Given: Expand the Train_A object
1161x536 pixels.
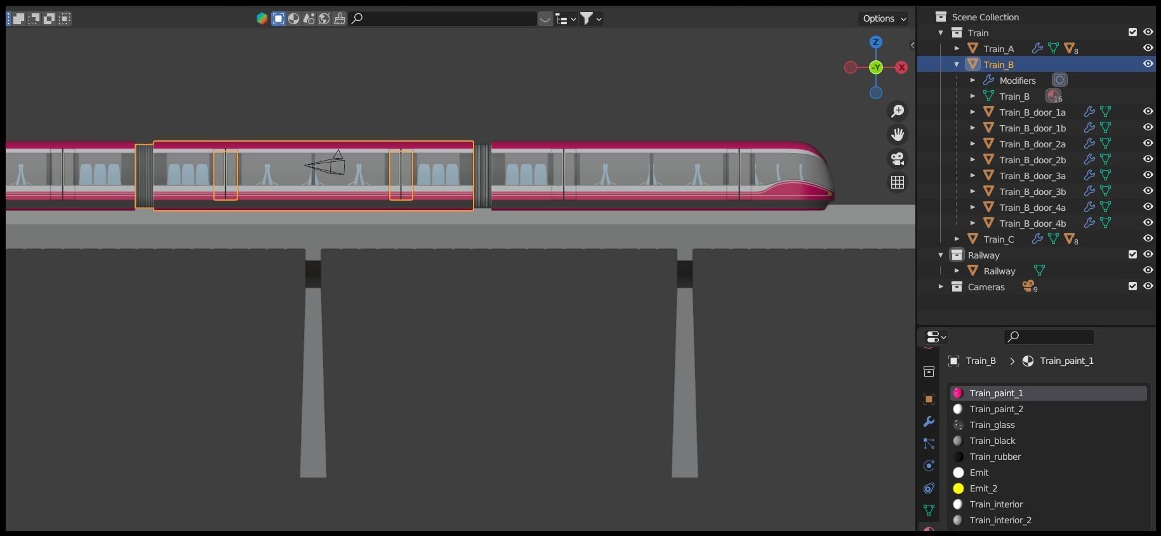Looking at the screenshot, I should click(957, 48).
